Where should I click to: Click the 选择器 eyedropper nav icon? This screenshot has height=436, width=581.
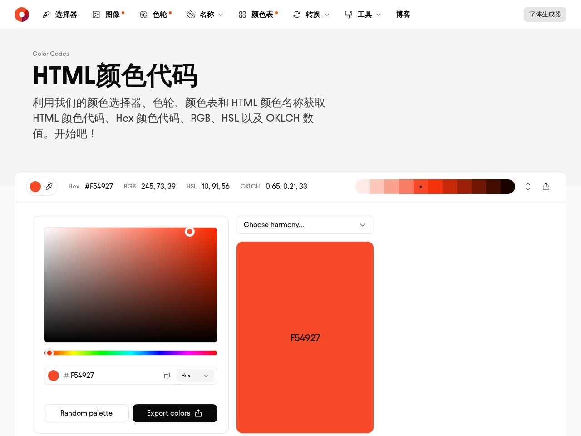tap(46, 15)
